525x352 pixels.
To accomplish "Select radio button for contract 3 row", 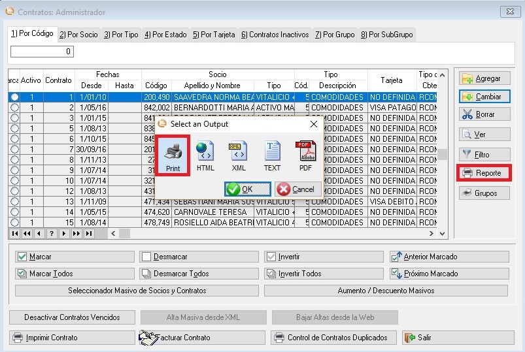I will tap(14, 118).
